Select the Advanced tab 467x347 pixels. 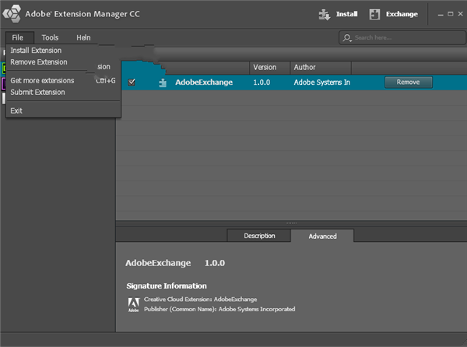pyautogui.click(x=322, y=236)
